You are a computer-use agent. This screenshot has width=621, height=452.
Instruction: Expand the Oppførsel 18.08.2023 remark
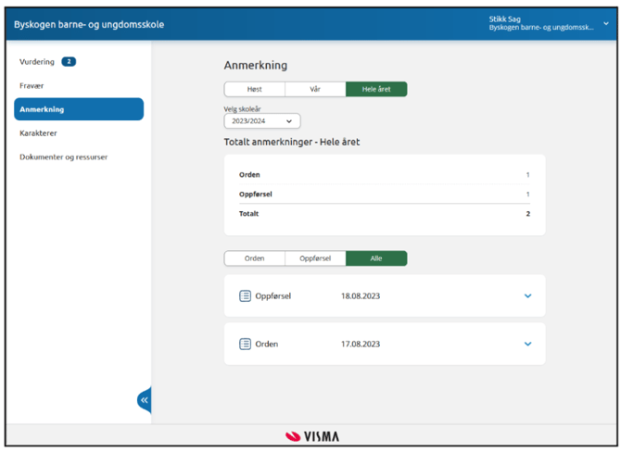pos(528,296)
